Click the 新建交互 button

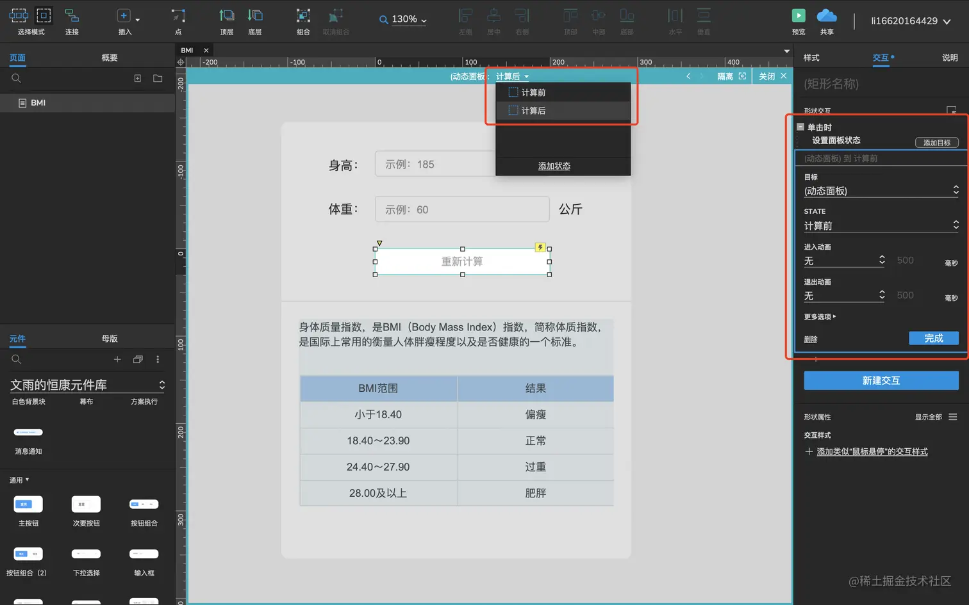[x=881, y=380]
